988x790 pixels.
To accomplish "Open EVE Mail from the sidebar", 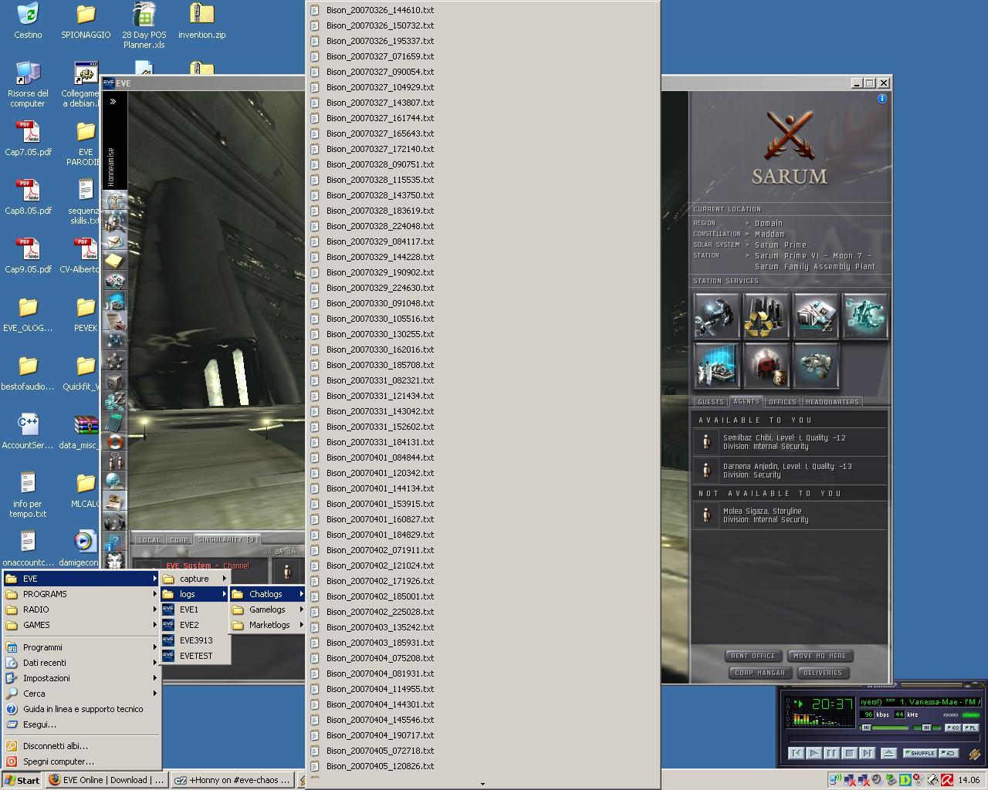I will click(115, 241).
